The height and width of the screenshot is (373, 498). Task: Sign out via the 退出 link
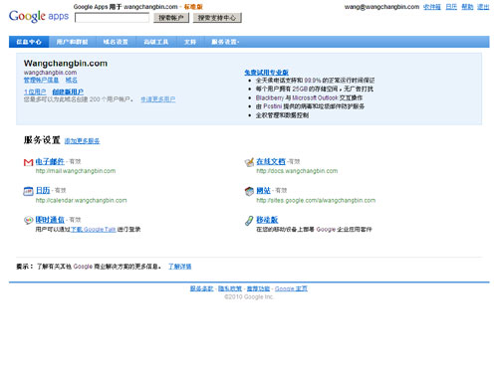point(483,7)
